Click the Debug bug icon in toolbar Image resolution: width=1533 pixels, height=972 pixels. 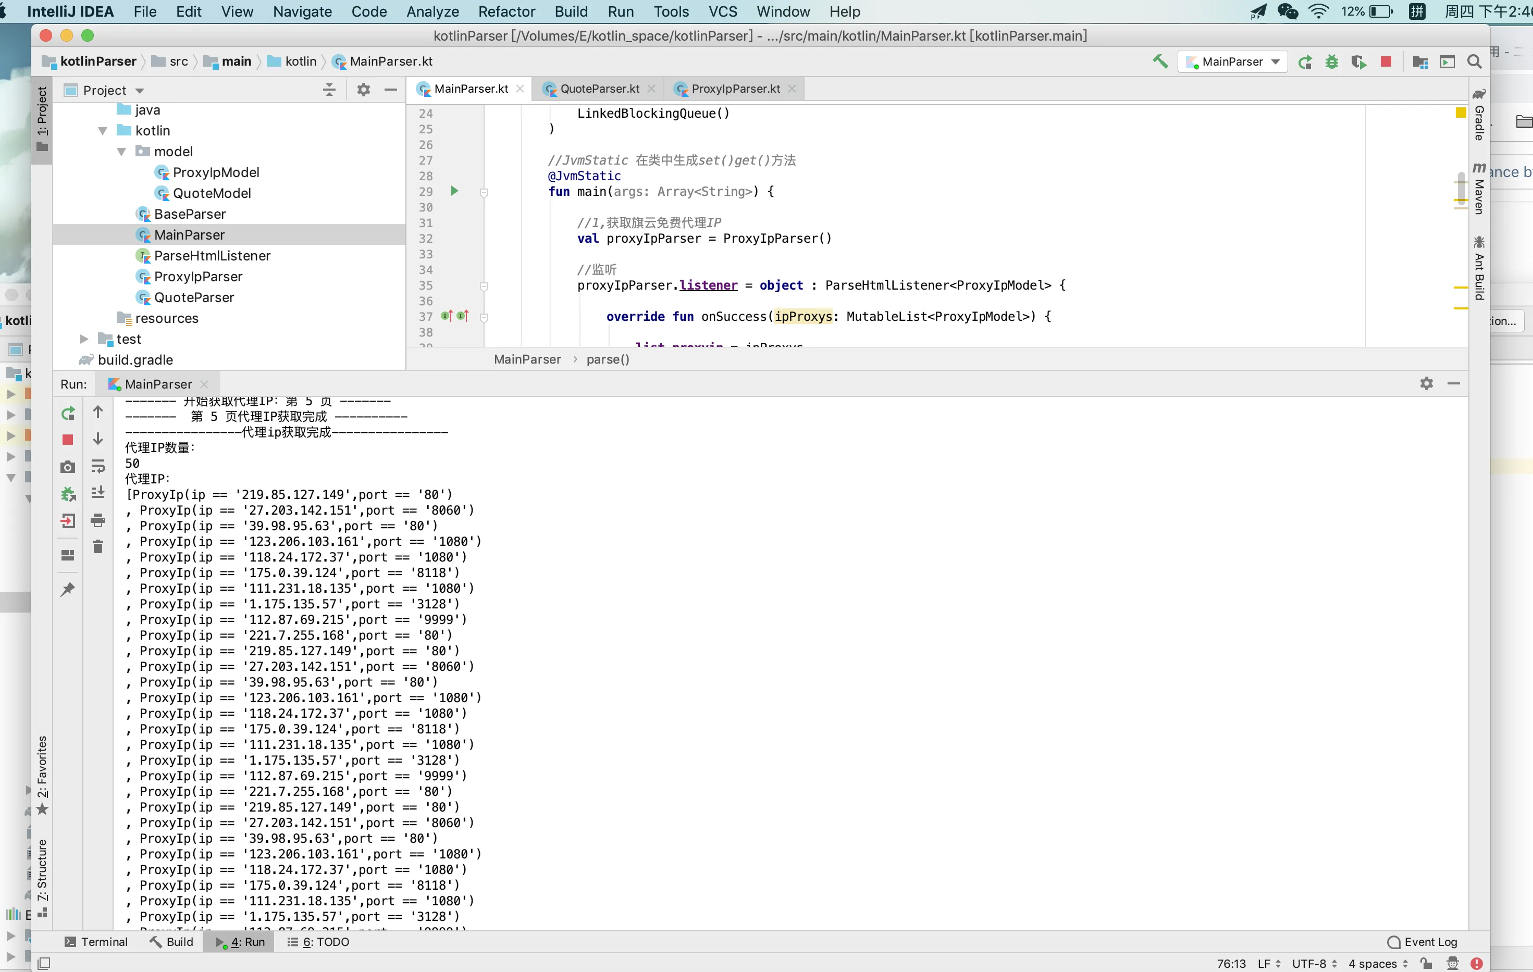(x=1331, y=62)
